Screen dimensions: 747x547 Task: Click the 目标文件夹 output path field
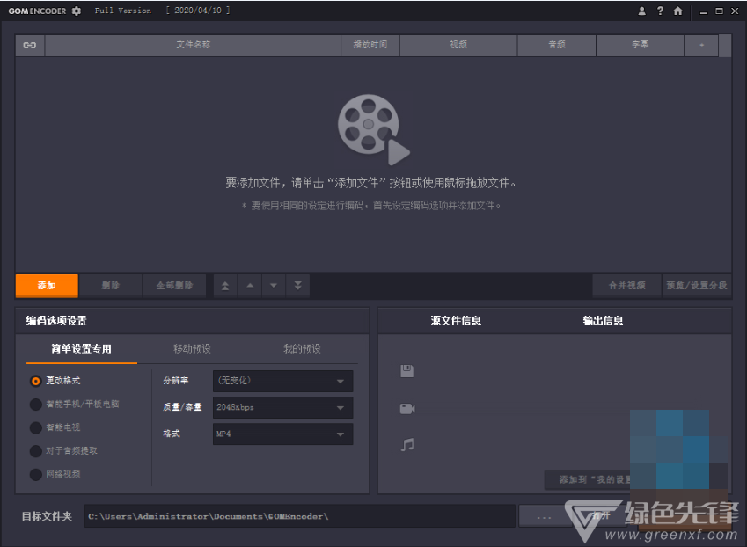point(299,516)
